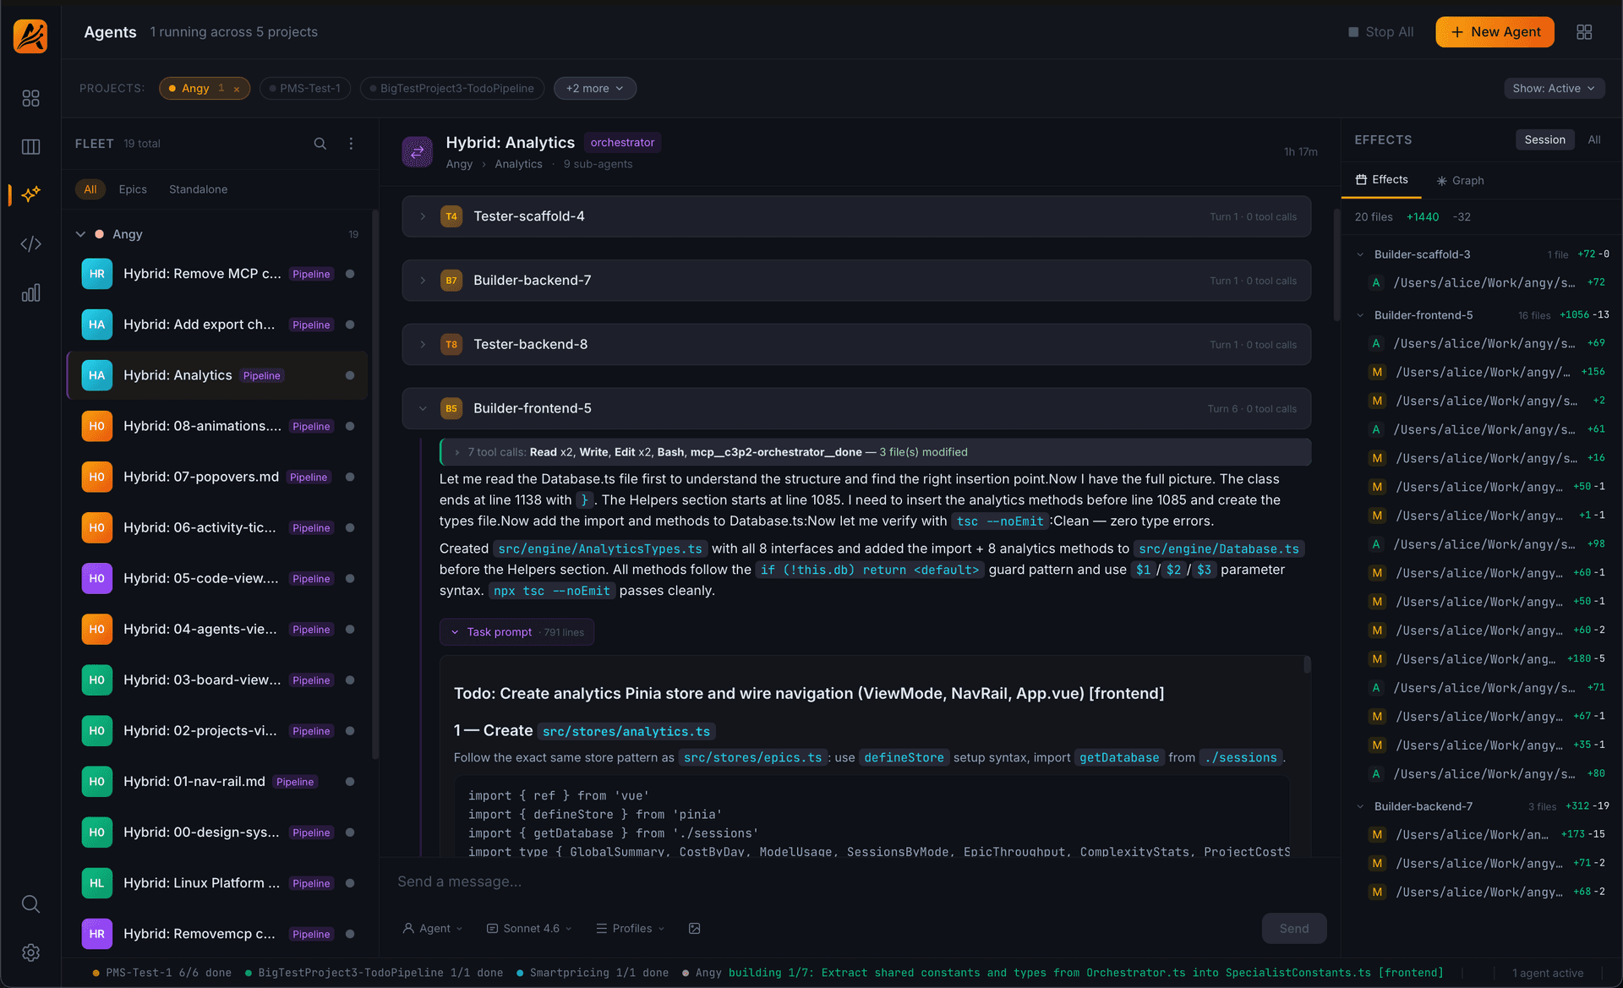
Task: Click the New Agent button
Action: [1494, 32]
